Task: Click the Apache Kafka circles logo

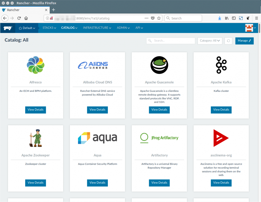Action: click(x=221, y=65)
